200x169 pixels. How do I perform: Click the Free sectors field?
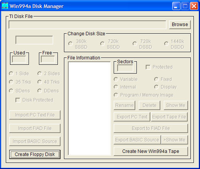coord(48,59)
